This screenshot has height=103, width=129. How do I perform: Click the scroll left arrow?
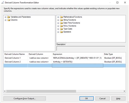click(x=5, y=91)
